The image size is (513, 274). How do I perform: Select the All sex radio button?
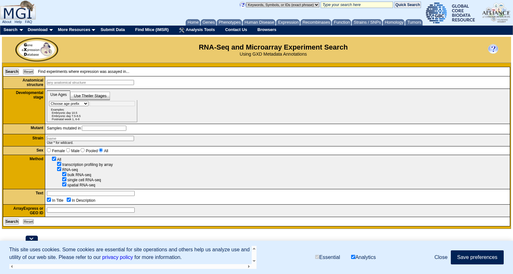(x=101, y=150)
